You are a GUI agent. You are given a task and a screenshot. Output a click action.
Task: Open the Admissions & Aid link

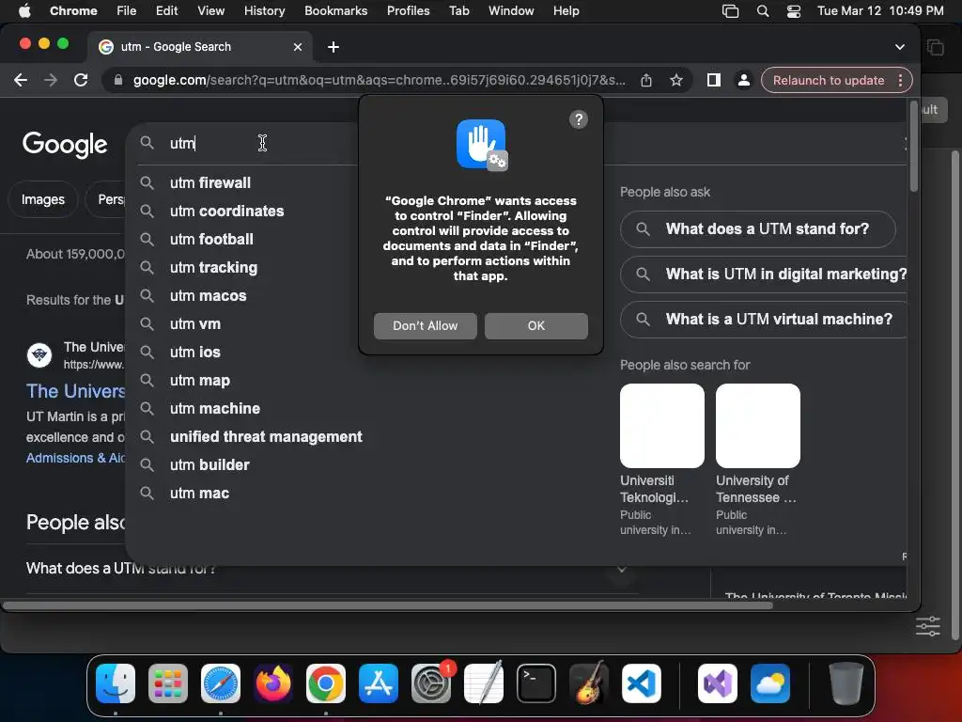(x=76, y=458)
